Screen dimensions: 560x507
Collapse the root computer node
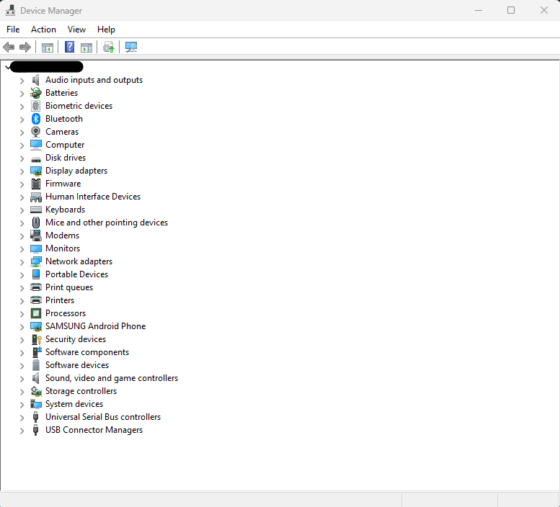pyautogui.click(x=7, y=67)
